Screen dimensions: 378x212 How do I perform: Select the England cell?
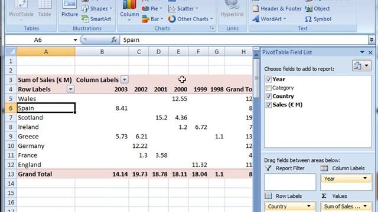(46, 165)
